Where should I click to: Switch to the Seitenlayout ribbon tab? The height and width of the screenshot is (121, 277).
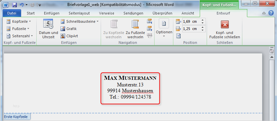pos(79,13)
